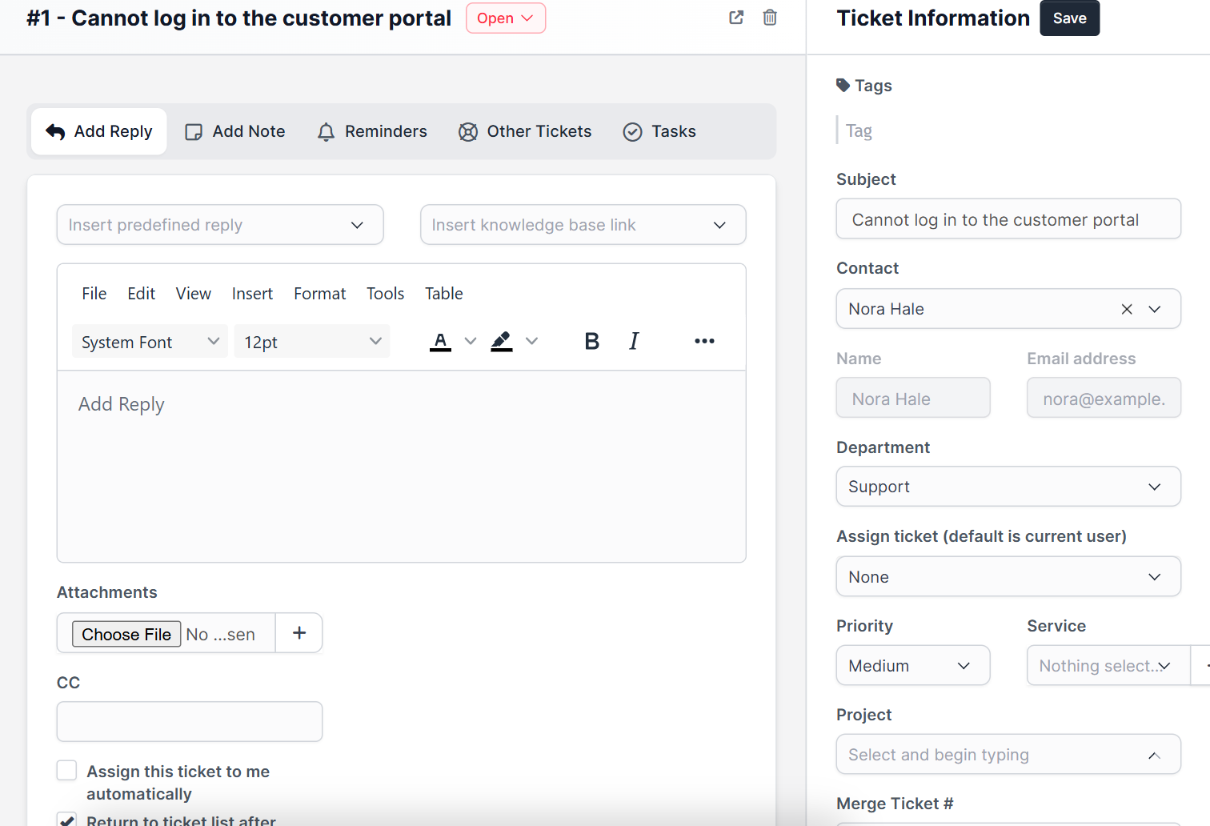The image size is (1210, 826).
Task: Click the CC input field
Action: point(190,722)
